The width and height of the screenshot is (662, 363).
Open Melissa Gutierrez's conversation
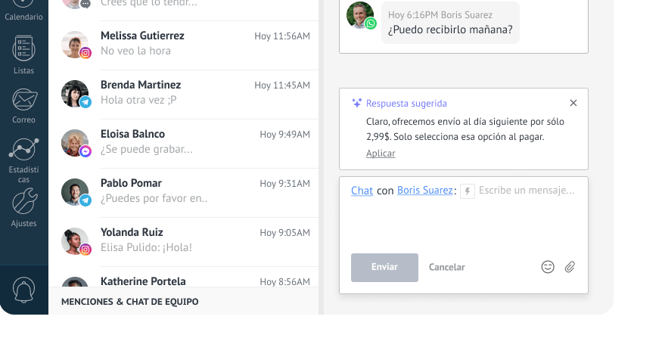[x=184, y=45]
